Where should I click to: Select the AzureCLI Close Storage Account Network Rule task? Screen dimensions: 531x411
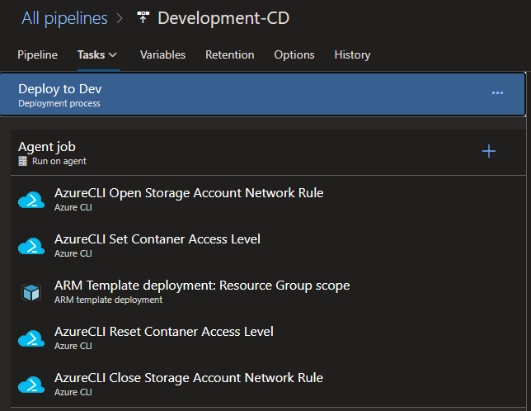268,385
